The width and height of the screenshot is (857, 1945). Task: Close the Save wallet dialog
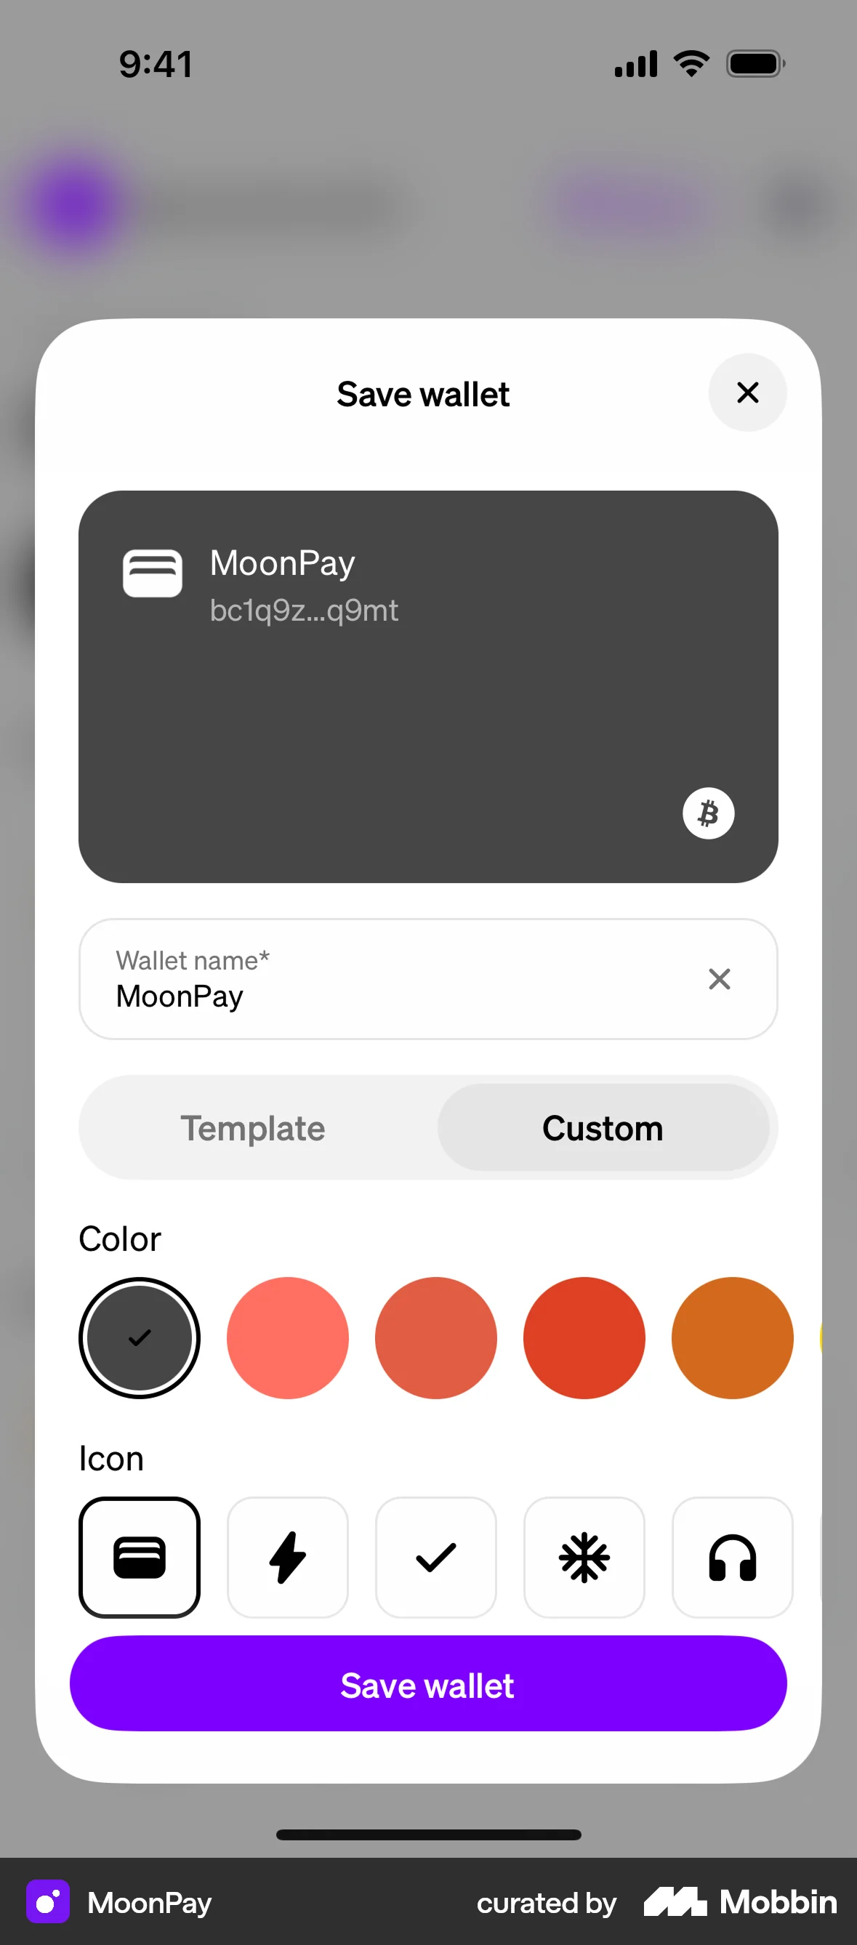[747, 392]
